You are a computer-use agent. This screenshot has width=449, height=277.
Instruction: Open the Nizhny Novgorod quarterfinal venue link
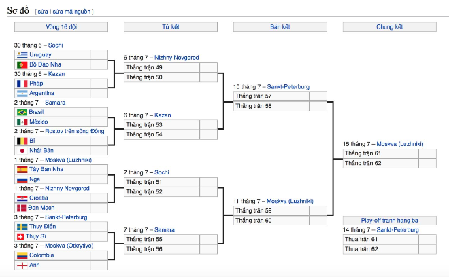(x=177, y=58)
